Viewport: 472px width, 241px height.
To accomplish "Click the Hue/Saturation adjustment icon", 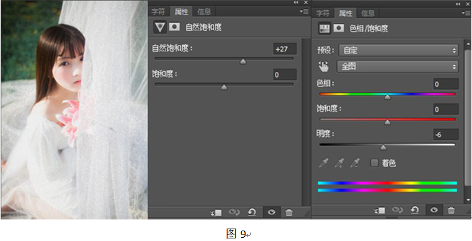I will point(324,28).
